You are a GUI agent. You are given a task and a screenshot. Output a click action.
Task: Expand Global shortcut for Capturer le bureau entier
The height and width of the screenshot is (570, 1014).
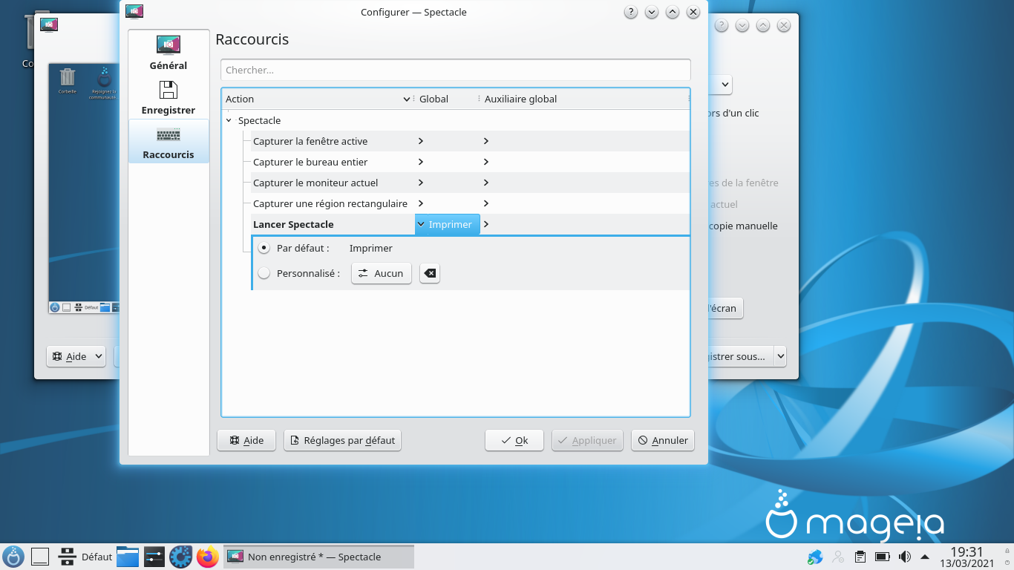pyautogui.click(x=421, y=162)
